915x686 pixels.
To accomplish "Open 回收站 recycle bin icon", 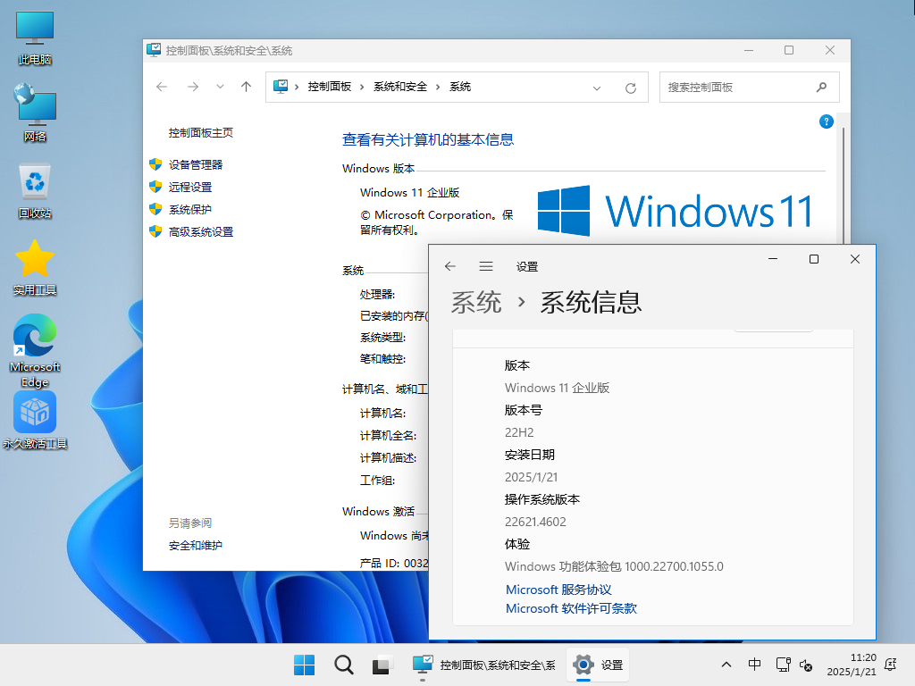I will tap(35, 191).
